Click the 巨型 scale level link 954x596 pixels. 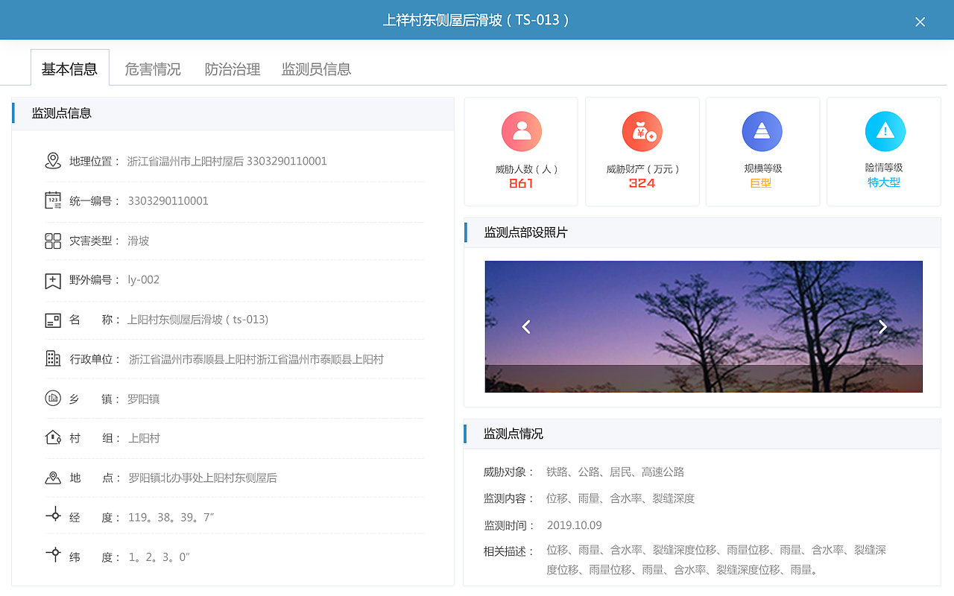762,181
